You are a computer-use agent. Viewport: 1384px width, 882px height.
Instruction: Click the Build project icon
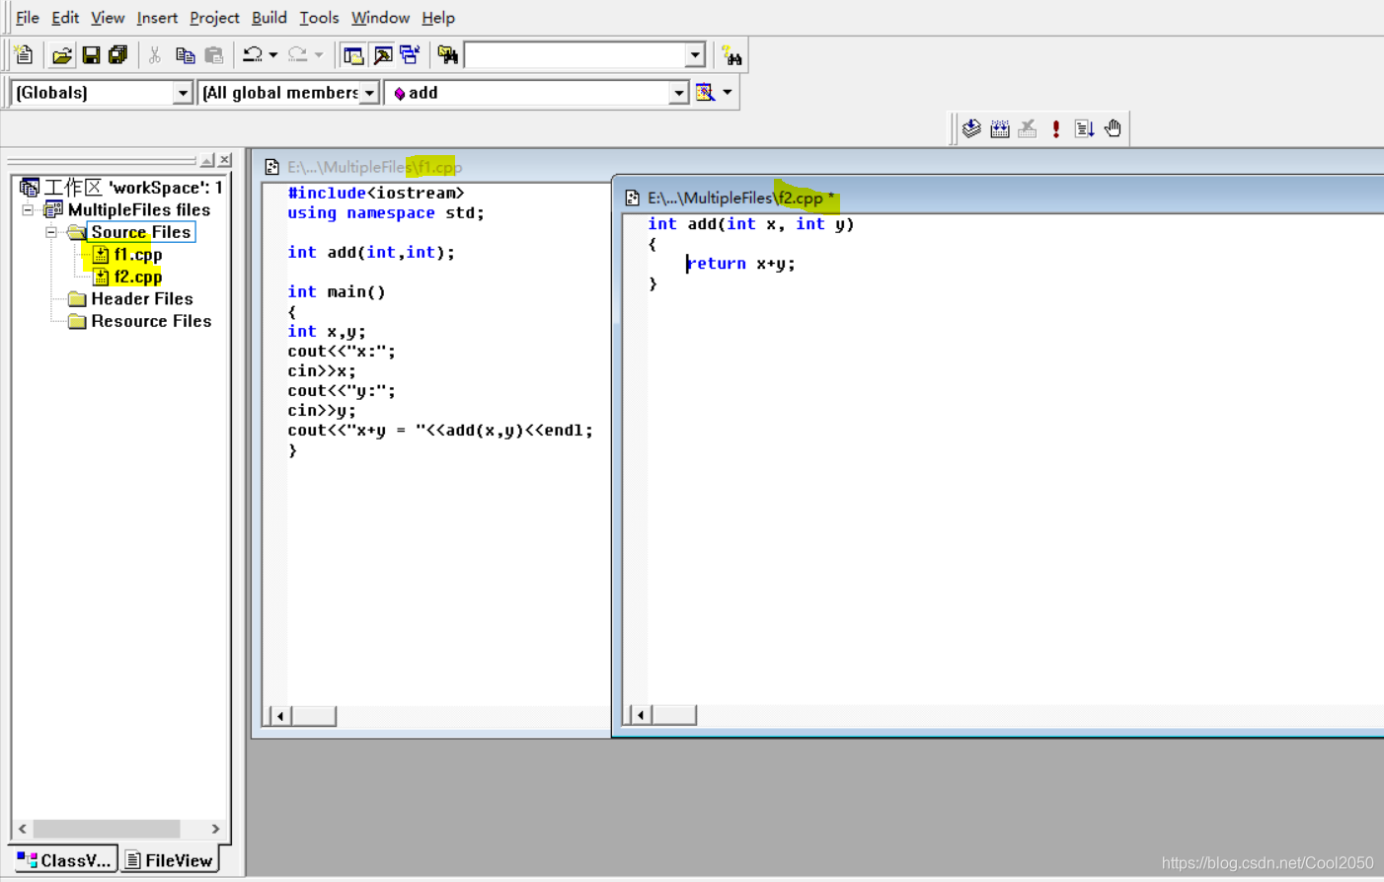click(x=1000, y=128)
